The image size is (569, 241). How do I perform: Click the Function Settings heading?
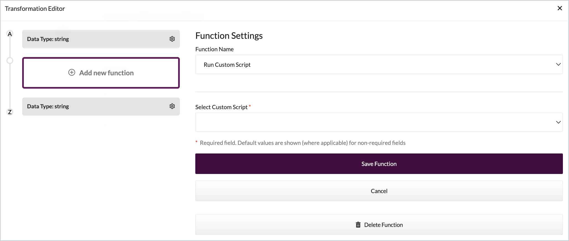pyautogui.click(x=229, y=36)
